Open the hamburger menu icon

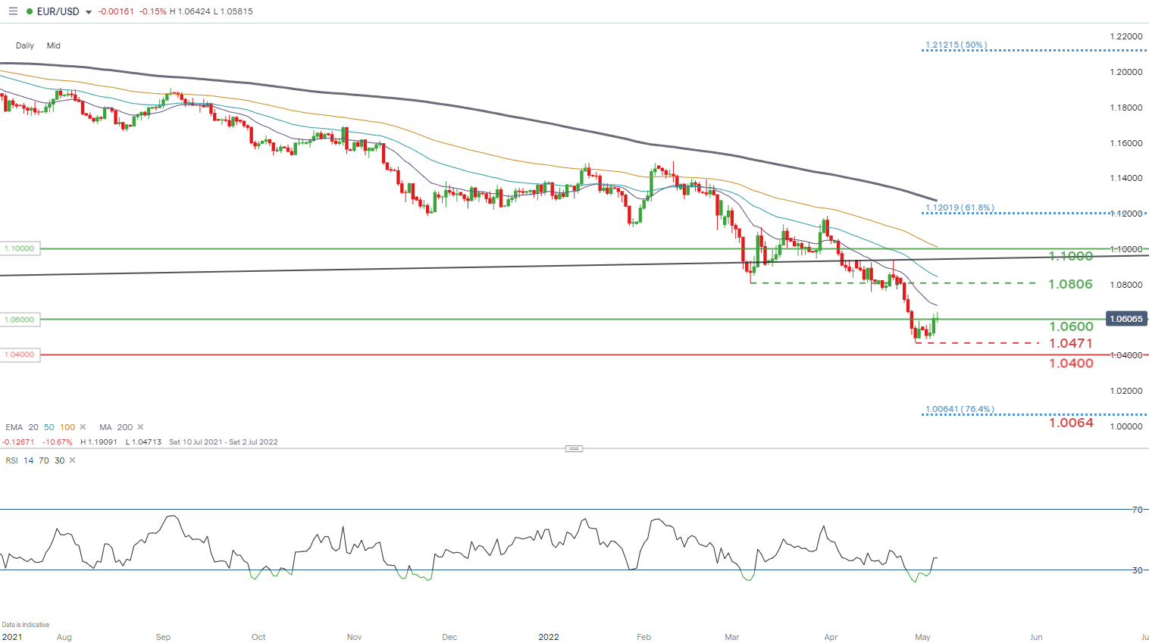click(x=13, y=11)
